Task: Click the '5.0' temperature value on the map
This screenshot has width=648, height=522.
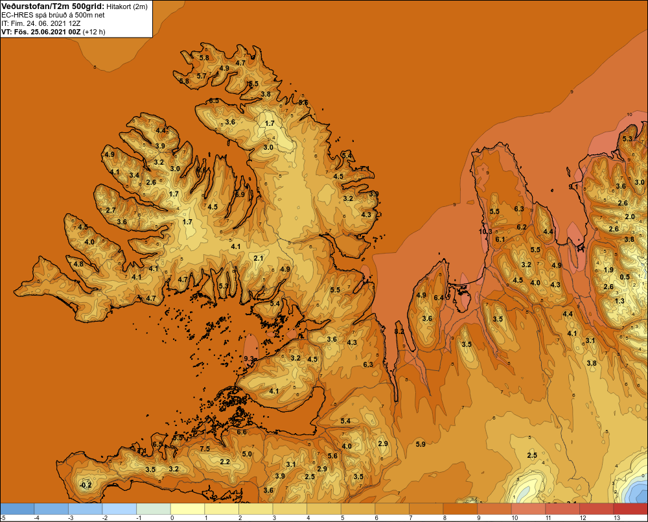Action: click(247, 454)
